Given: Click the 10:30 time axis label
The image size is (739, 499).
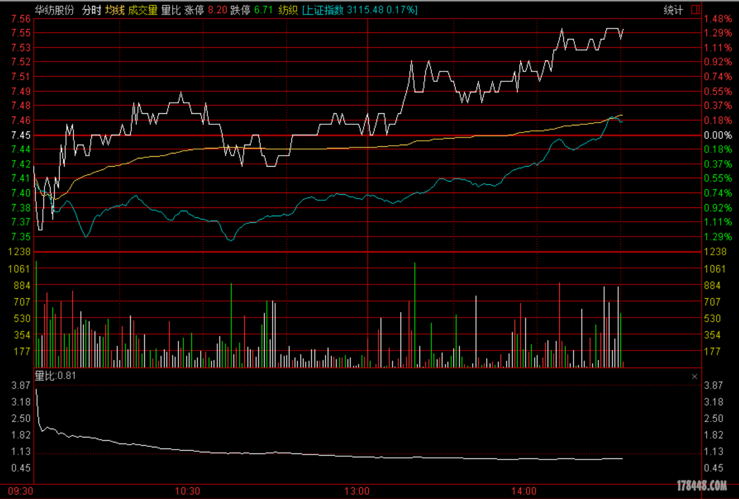Looking at the screenshot, I should (187, 491).
